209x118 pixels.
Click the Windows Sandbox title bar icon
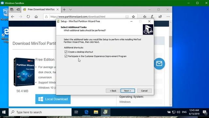tap(2, 3)
